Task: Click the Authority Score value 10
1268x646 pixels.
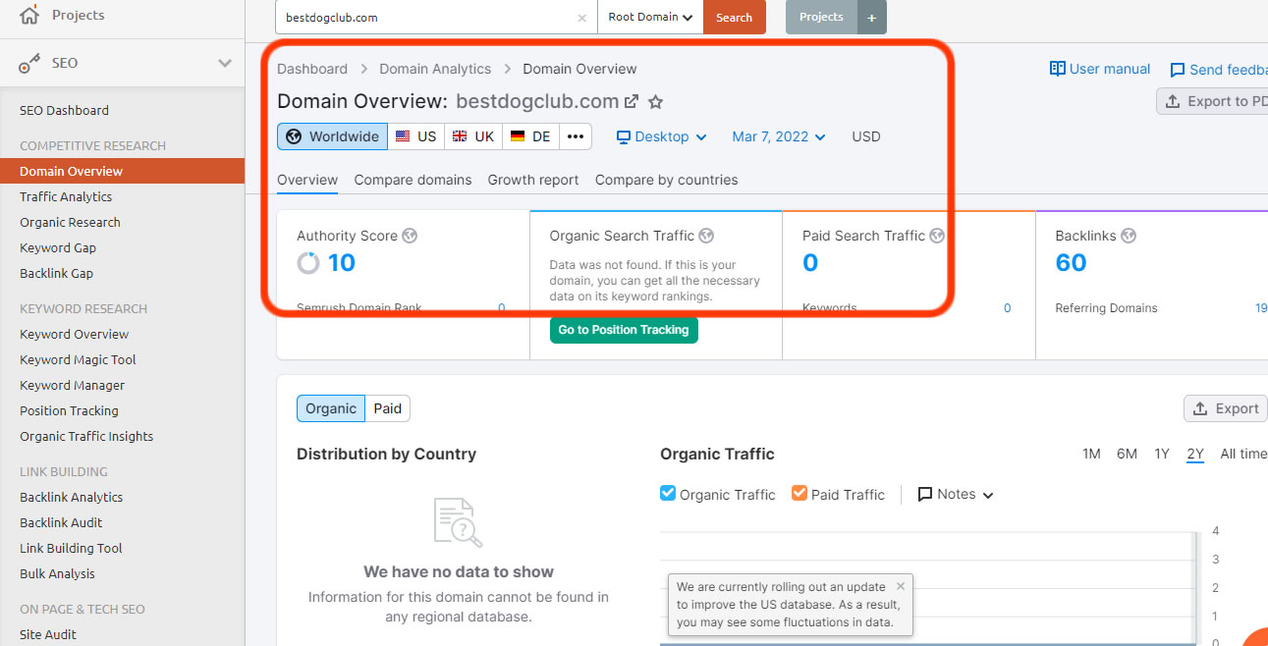Action: click(x=342, y=262)
